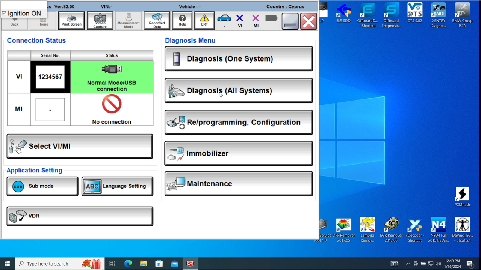Screen dimensions: 481x270
Task: Select the Screen Capture icon
Action: [x=100, y=21]
